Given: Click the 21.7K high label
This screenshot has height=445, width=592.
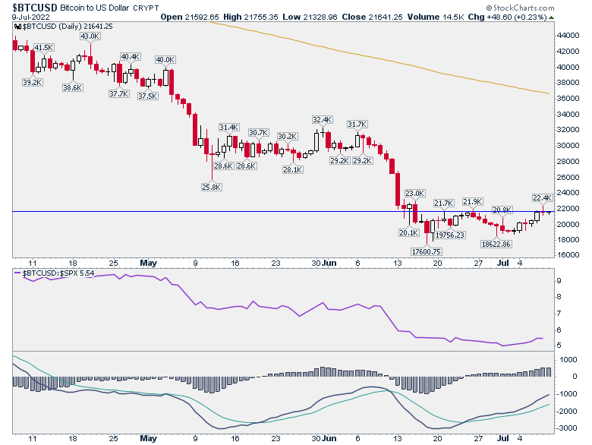Looking at the screenshot, I should click(443, 204).
